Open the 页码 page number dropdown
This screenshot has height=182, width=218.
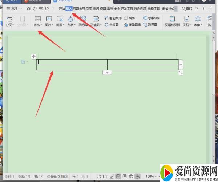point(187,21)
